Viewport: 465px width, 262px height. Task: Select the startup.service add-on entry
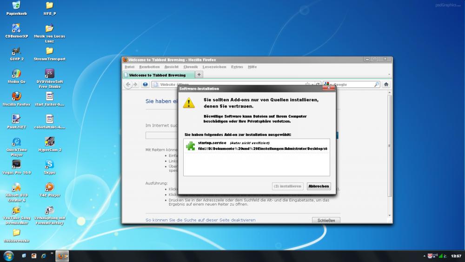click(257, 146)
